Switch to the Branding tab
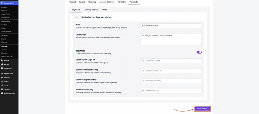The height and width of the screenshot is (114, 259). (x=92, y=2)
